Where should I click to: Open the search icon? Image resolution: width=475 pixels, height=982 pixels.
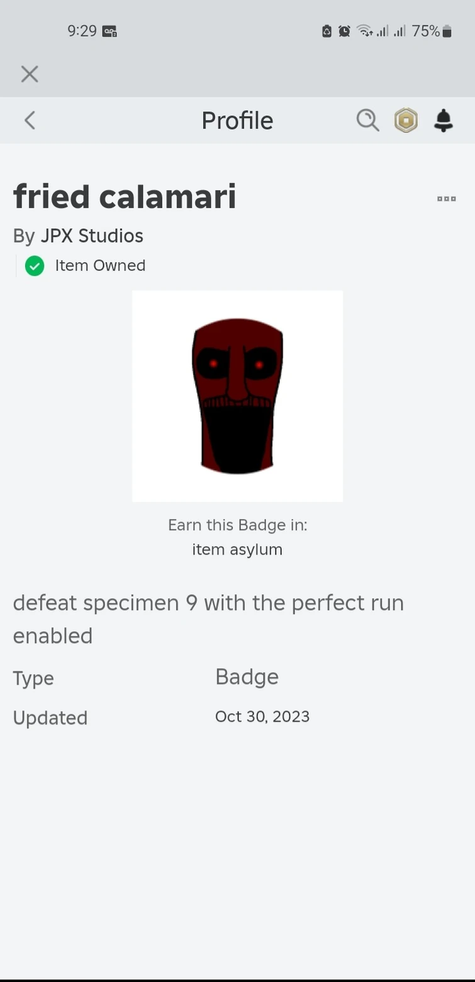click(367, 120)
